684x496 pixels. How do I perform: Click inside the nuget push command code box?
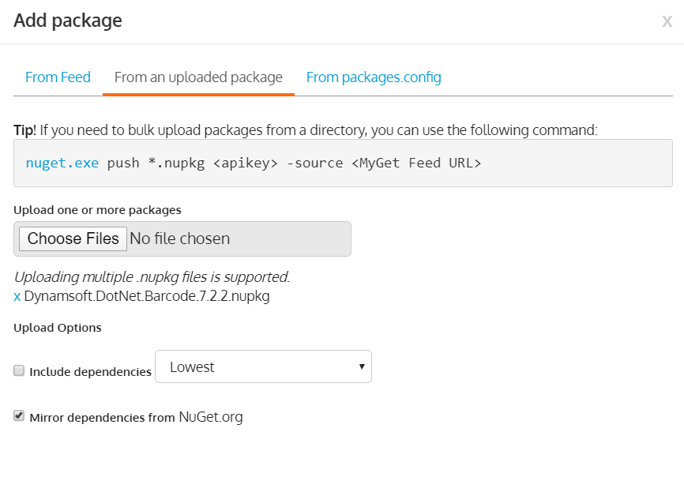tap(553, 163)
